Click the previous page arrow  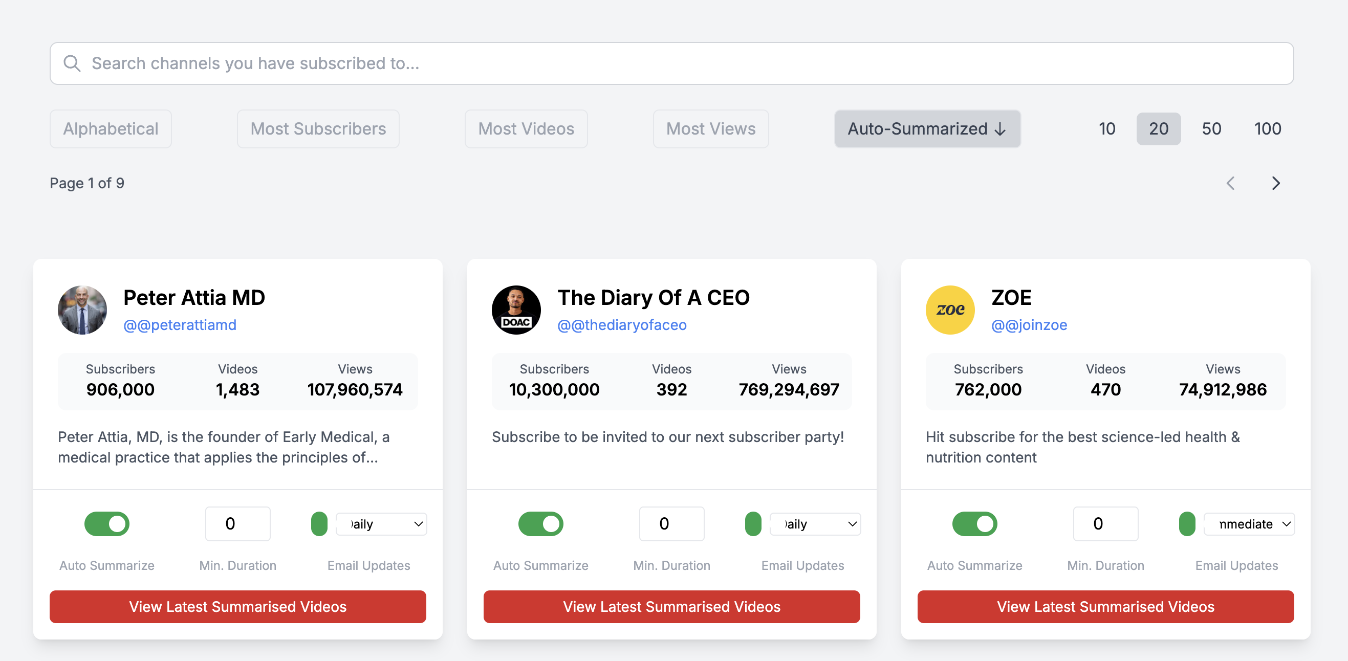click(x=1230, y=183)
